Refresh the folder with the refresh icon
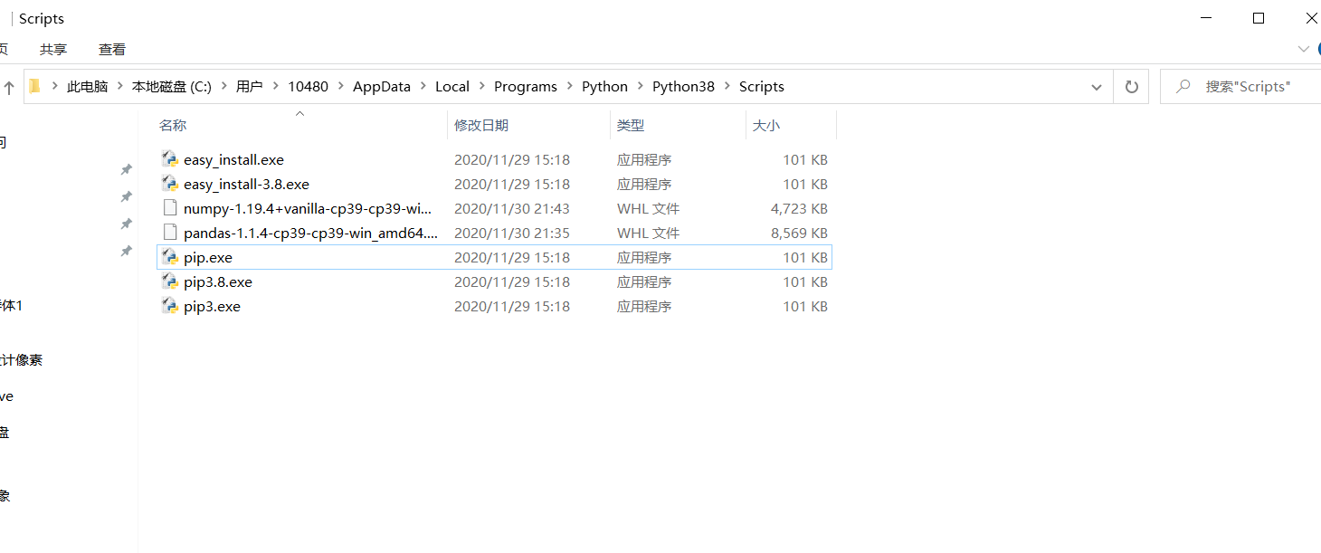 (1131, 86)
